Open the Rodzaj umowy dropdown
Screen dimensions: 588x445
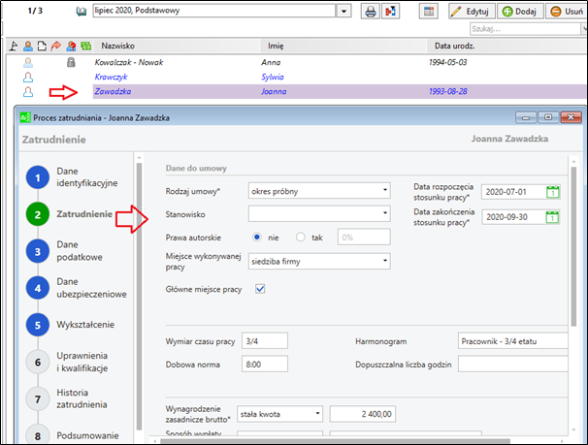(319, 191)
